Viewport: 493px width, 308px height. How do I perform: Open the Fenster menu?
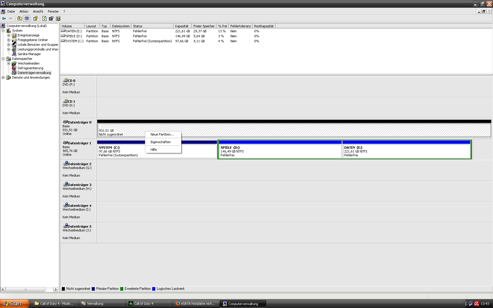click(53, 11)
